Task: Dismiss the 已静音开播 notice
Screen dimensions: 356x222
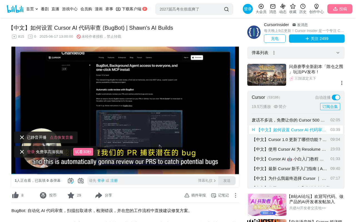Action: pos(22,137)
